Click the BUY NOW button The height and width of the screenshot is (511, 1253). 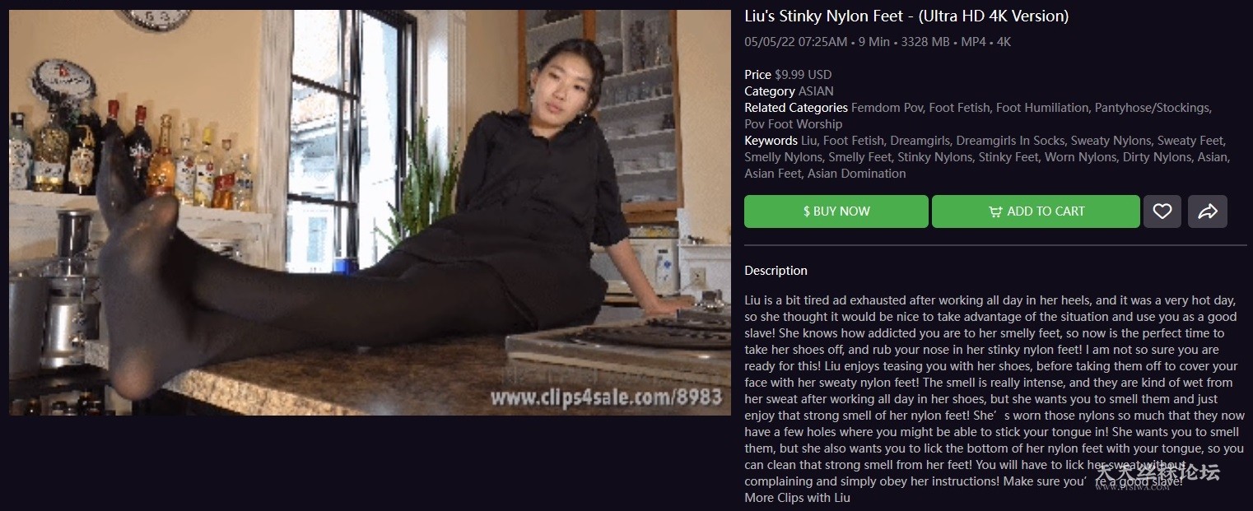(x=836, y=211)
